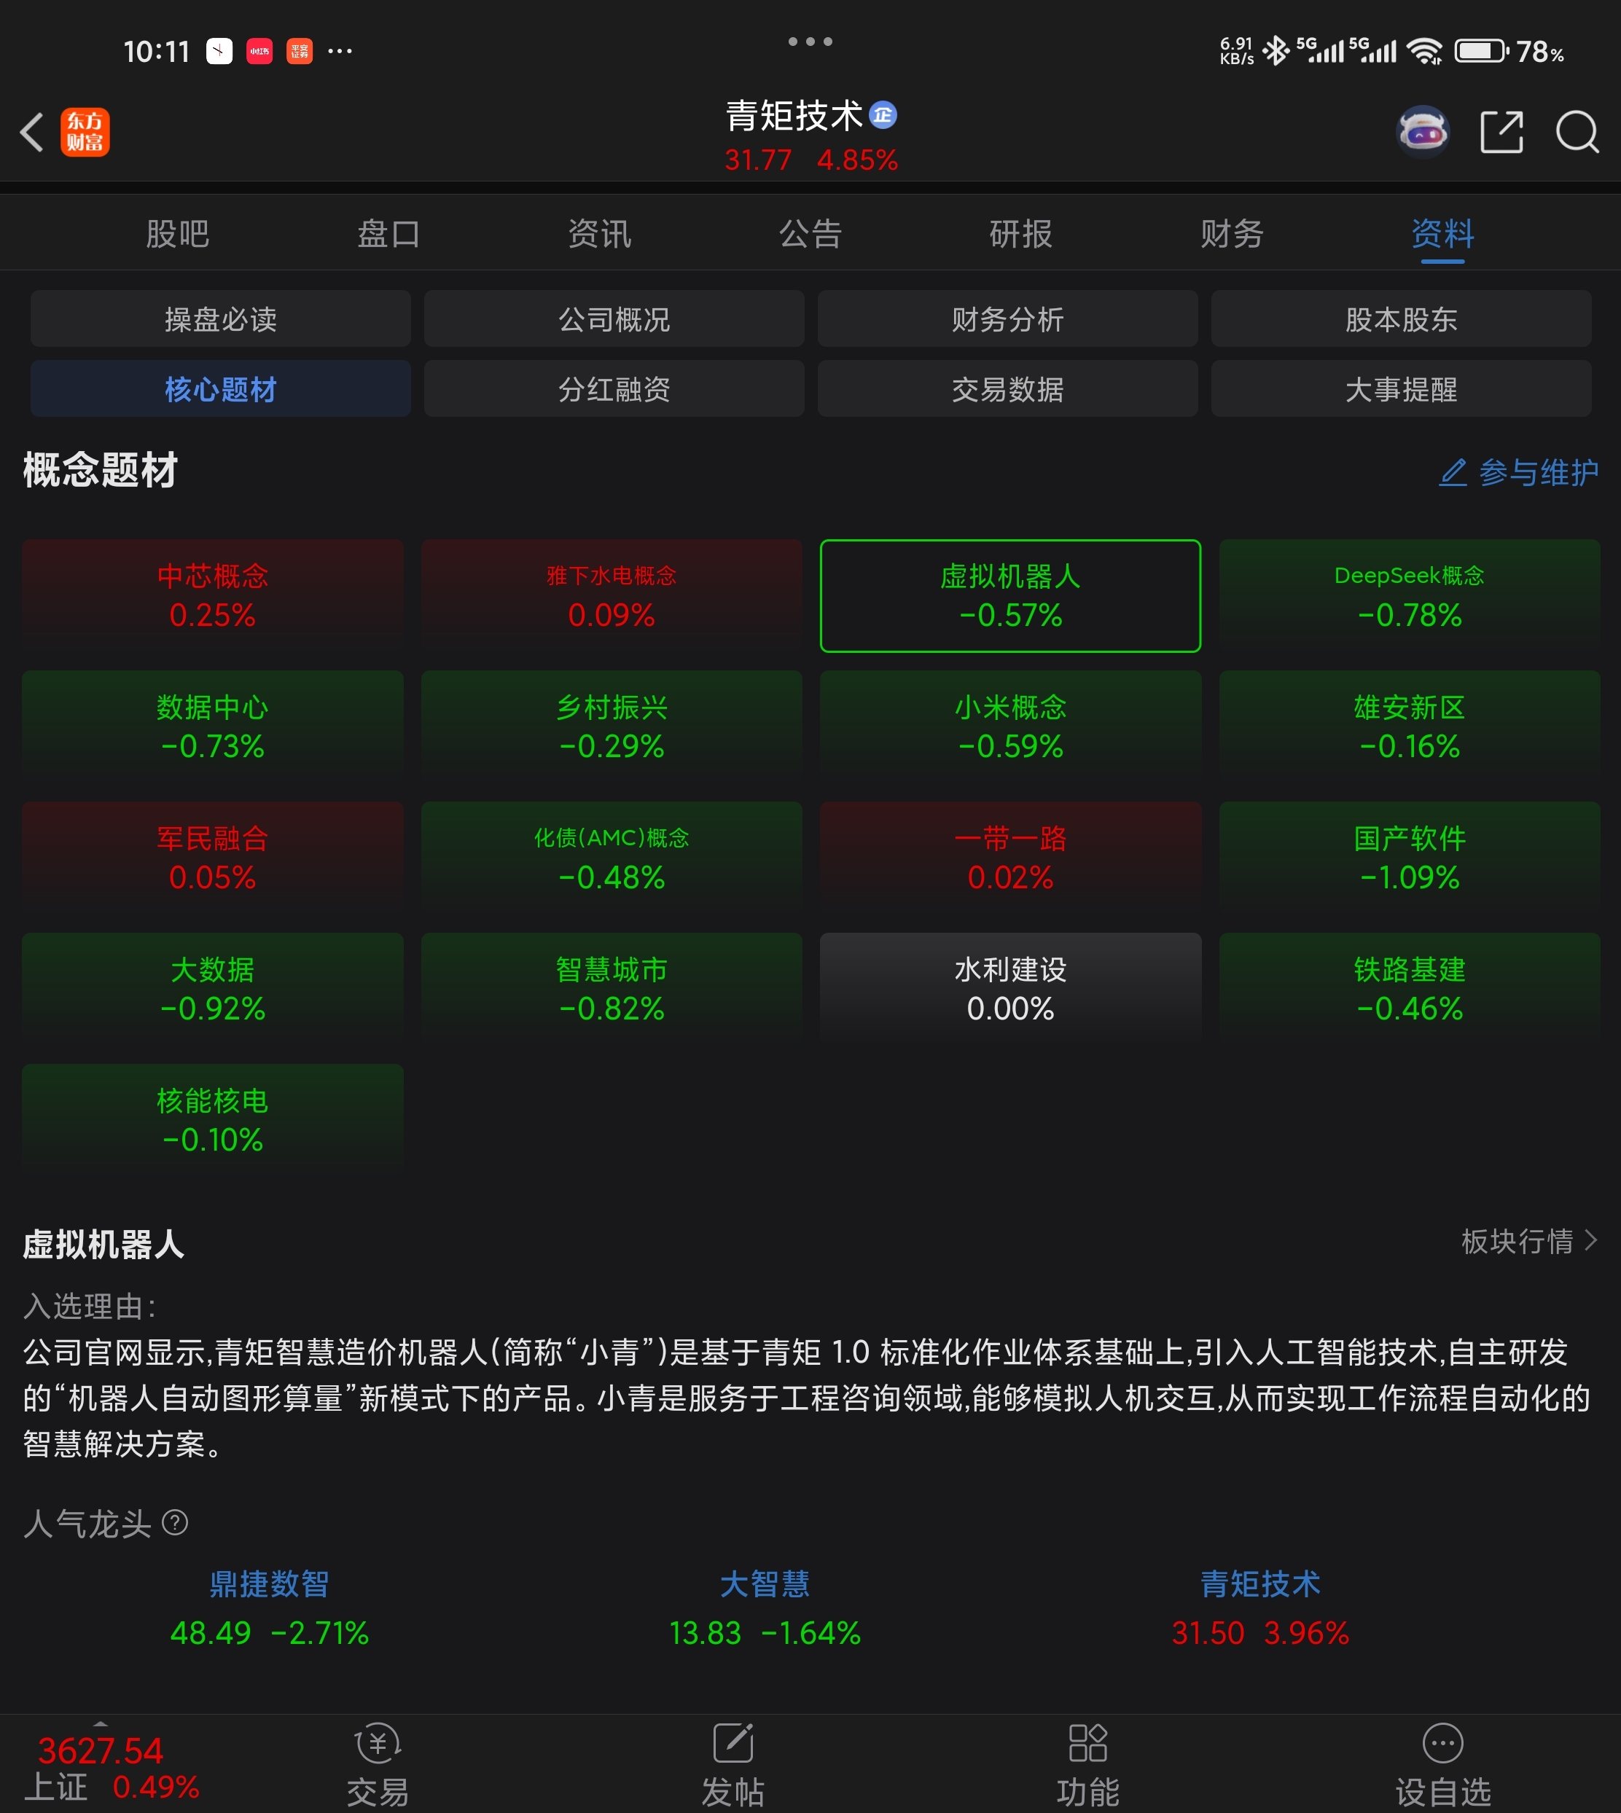
Task: Select the 资料 tab
Action: pyautogui.click(x=1443, y=234)
